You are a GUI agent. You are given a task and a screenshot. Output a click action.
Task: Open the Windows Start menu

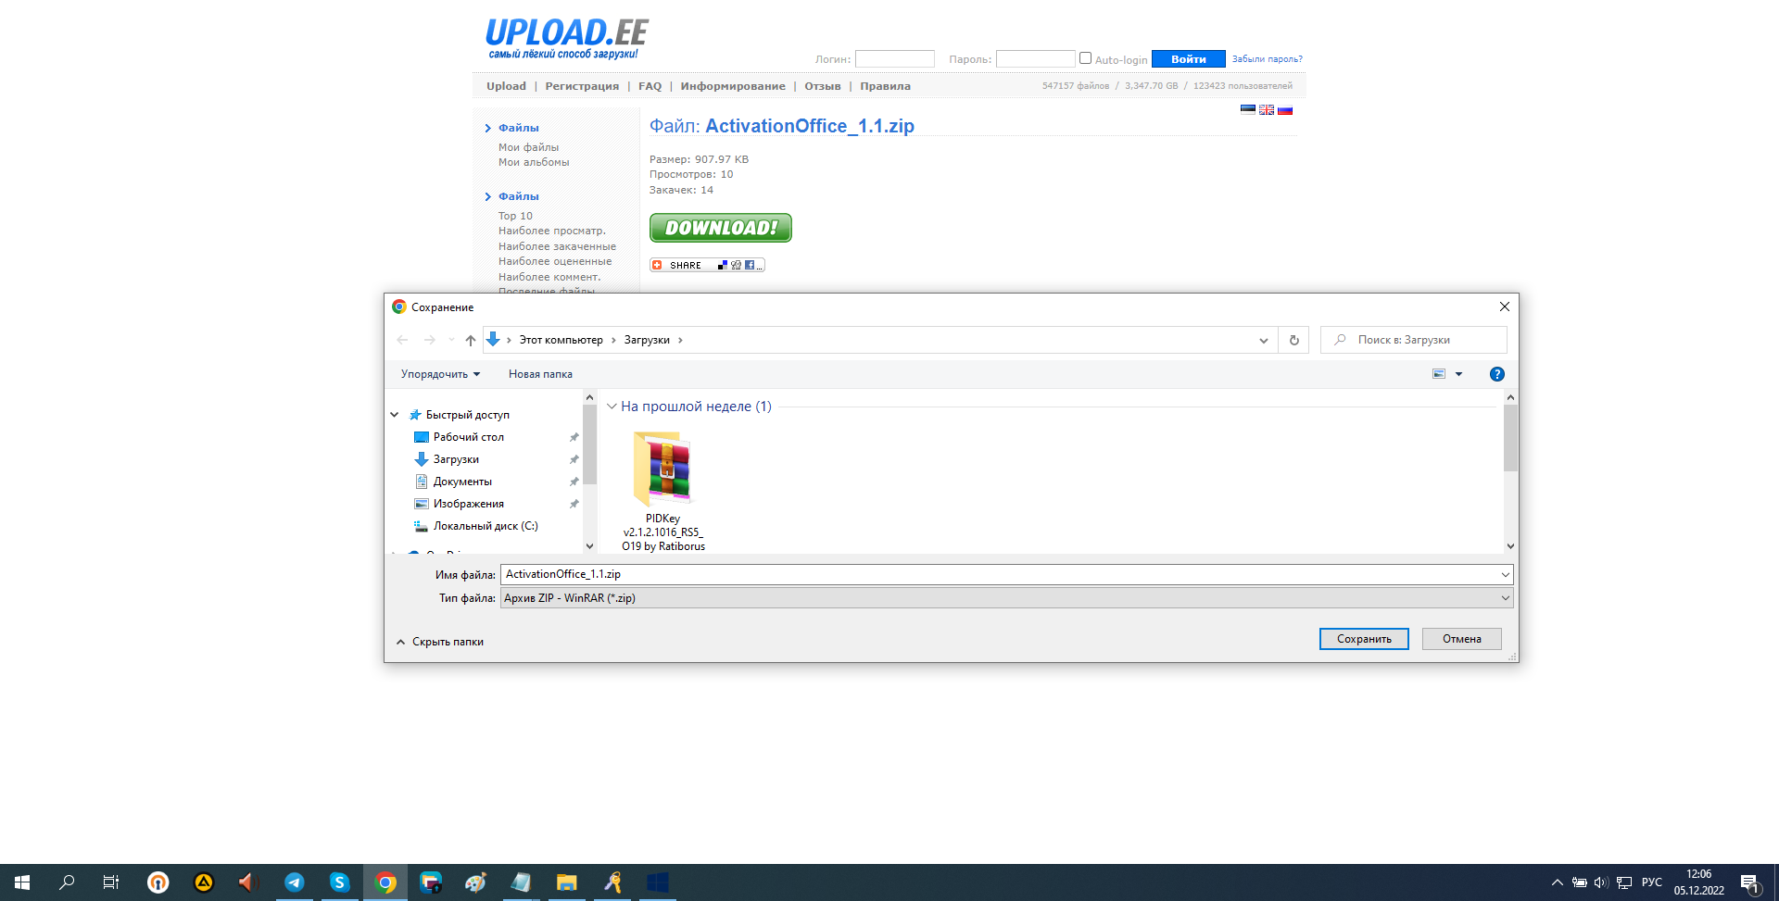click(x=22, y=882)
